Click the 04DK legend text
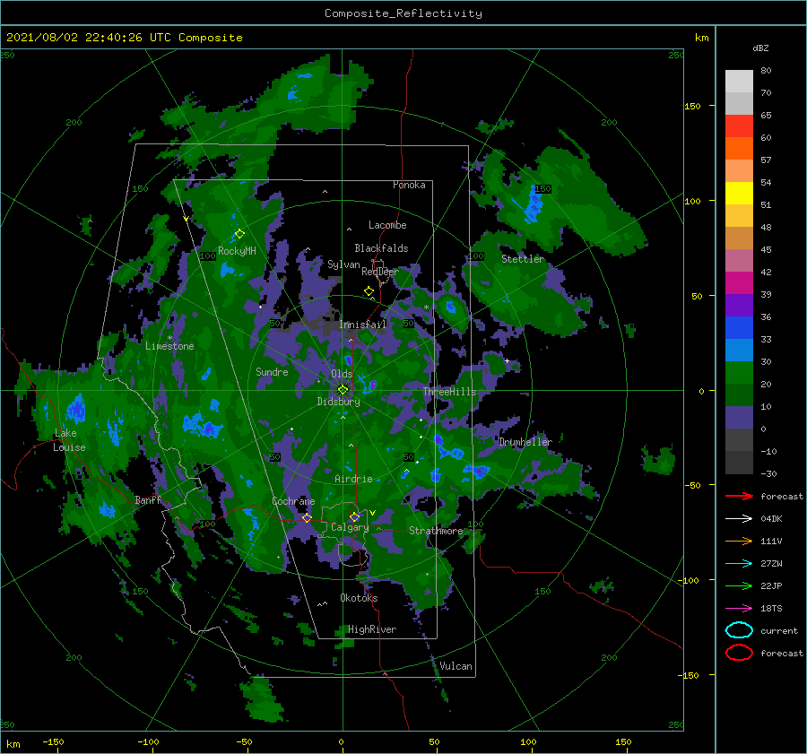Image resolution: width=807 pixels, height=754 pixels. [x=771, y=519]
